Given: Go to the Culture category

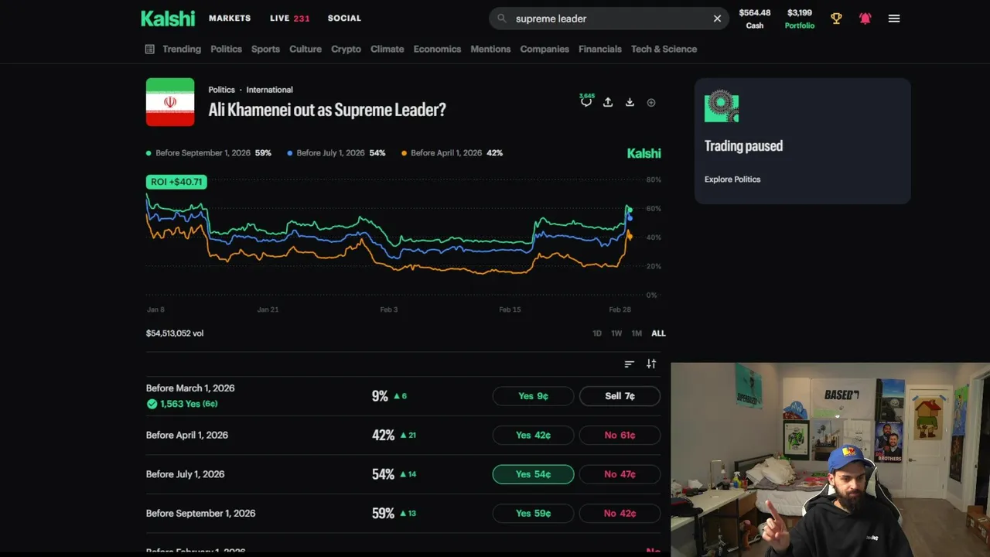Looking at the screenshot, I should pyautogui.click(x=306, y=49).
